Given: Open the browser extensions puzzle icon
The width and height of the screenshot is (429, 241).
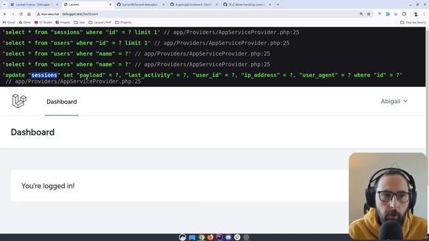Looking at the screenshot, I should [404, 14].
